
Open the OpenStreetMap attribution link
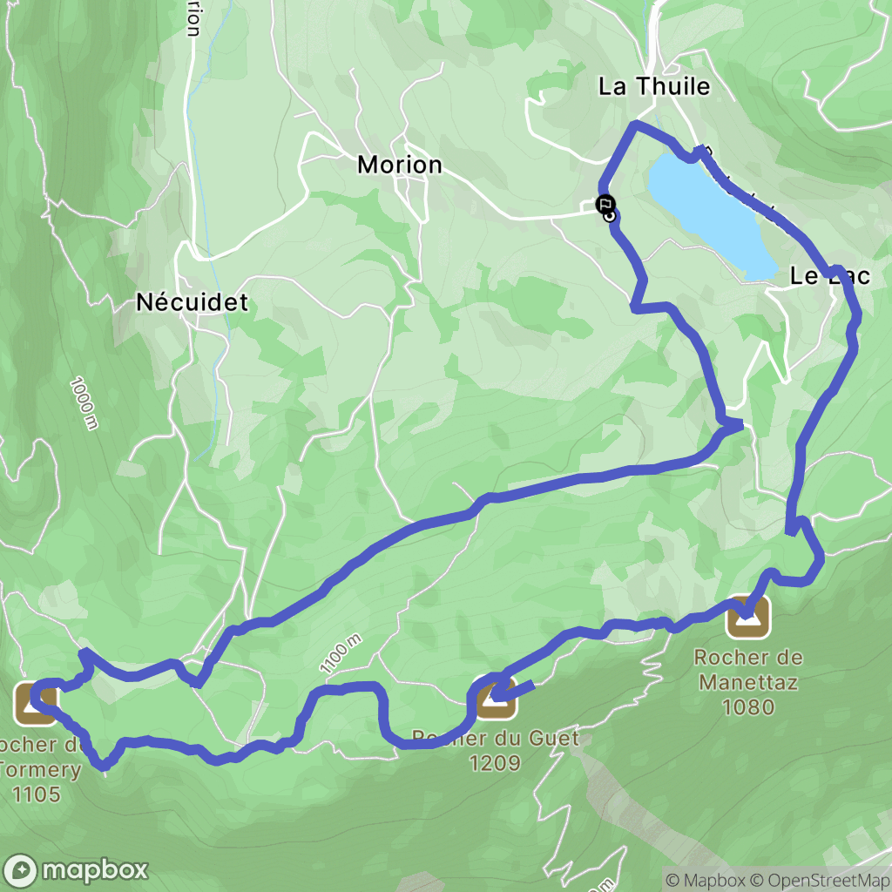coord(821,881)
